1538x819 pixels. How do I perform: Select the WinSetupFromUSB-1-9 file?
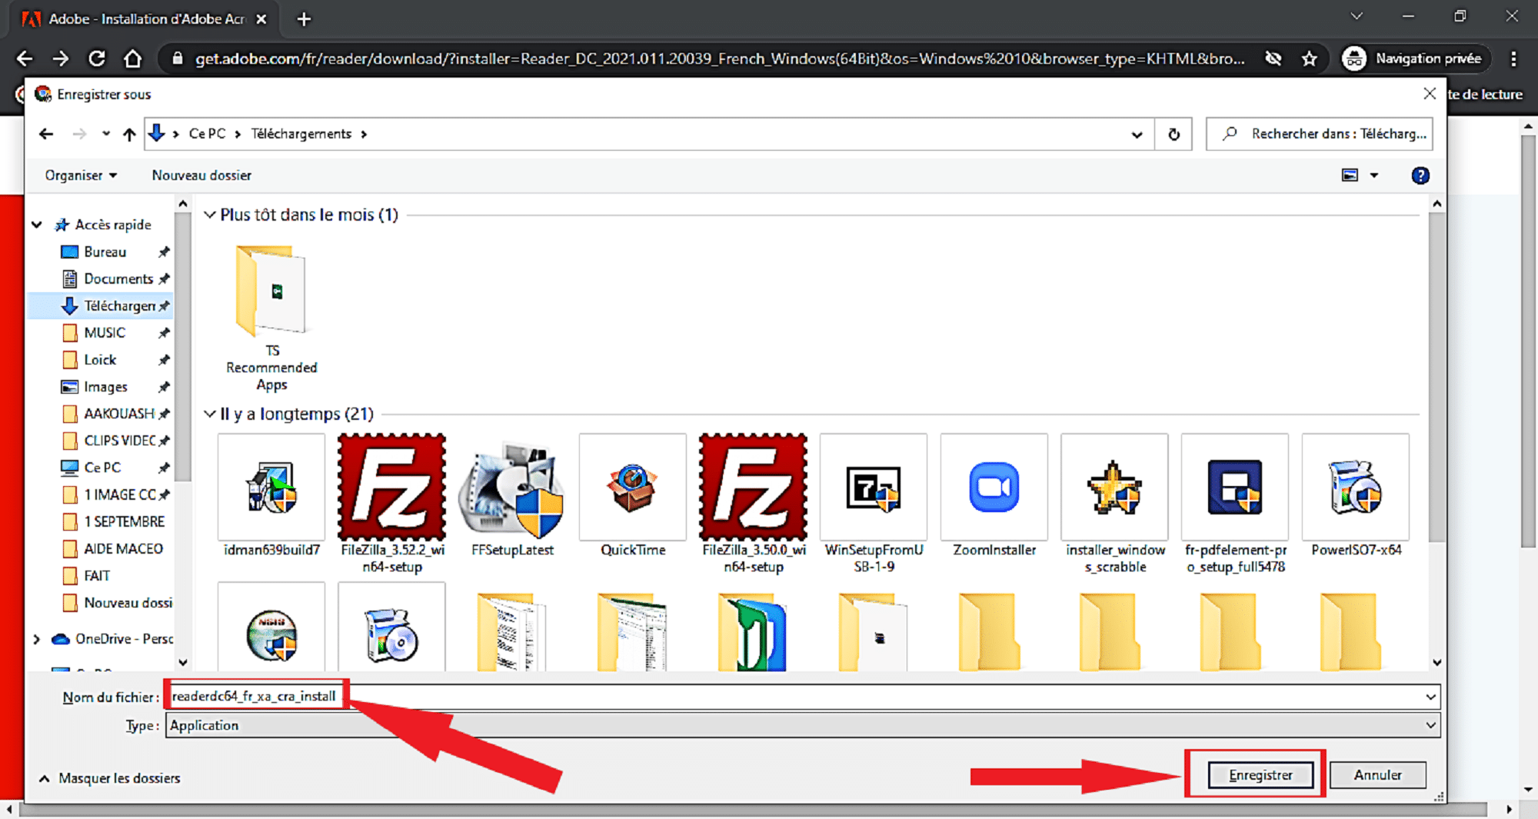[x=874, y=504]
